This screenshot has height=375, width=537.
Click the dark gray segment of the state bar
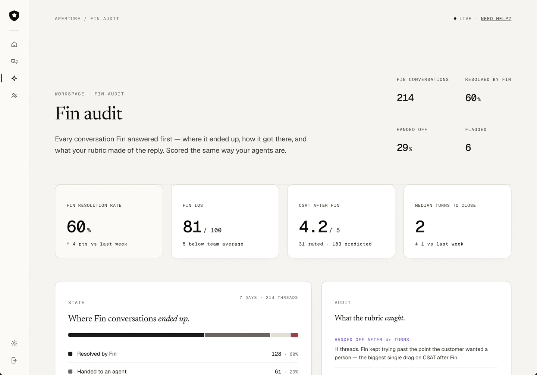pos(238,335)
